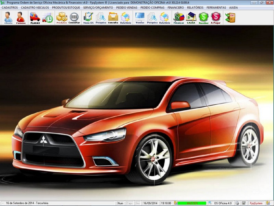
Task: Click the PLACAS vehicle plates icon
Action: coord(35,18)
